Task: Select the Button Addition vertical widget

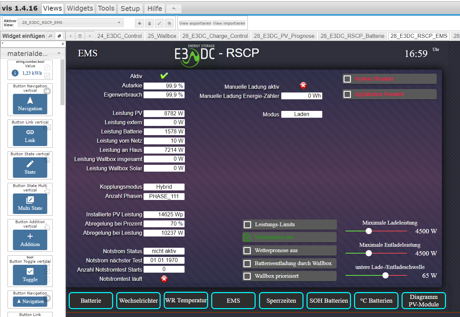Action: click(x=30, y=235)
